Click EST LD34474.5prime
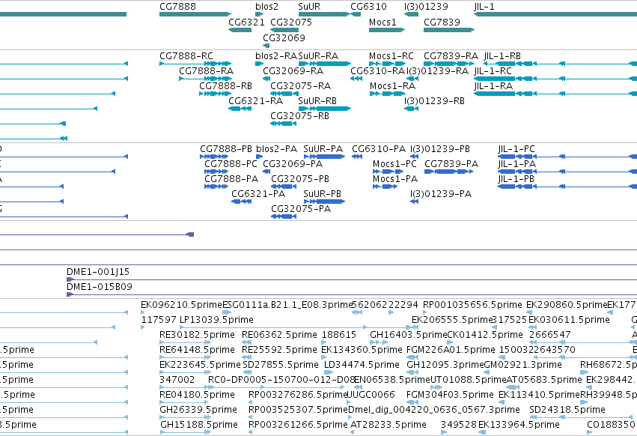This screenshot has height=436, width=637. [x=329, y=372]
